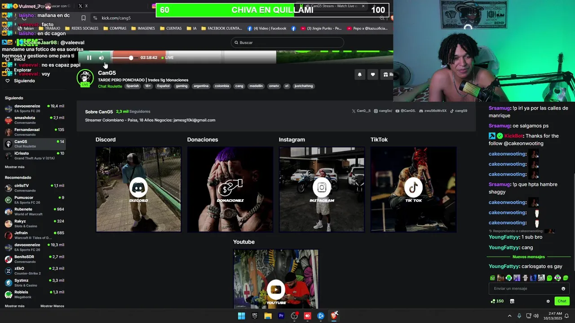Open Epic Games Launcher from taskbar

[255, 316]
